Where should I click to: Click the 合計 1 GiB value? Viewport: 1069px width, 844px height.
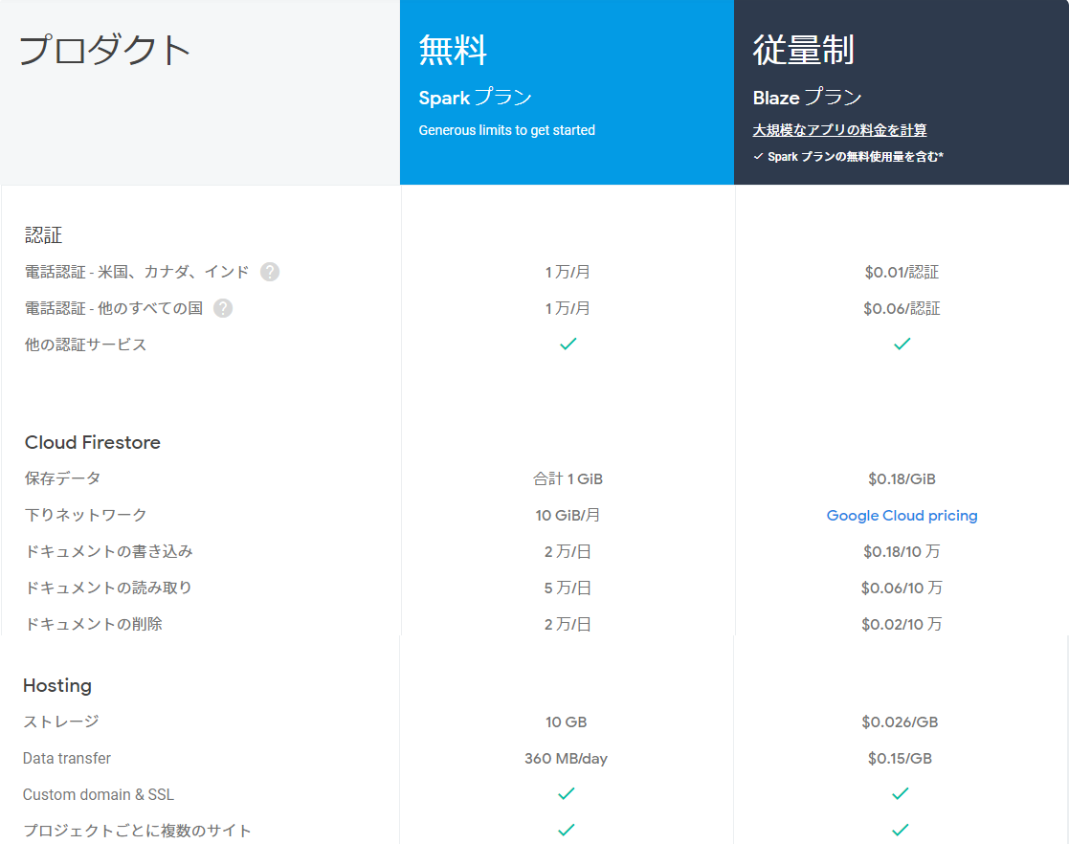(568, 478)
